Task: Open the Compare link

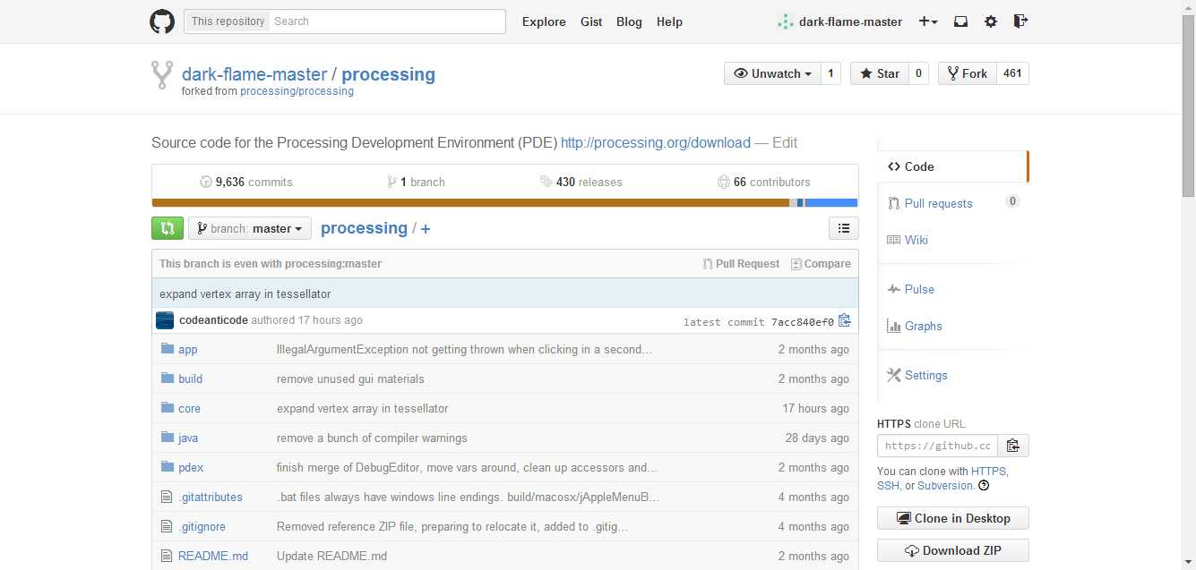Action: coord(821,264)
